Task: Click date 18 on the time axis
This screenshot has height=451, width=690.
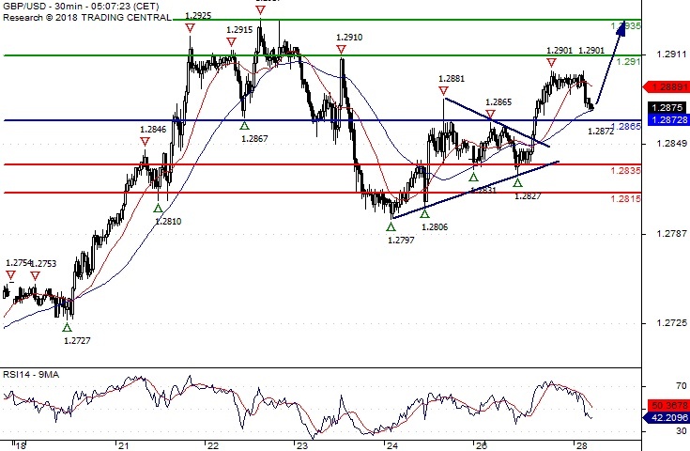Action: click(x=21, y=445)
